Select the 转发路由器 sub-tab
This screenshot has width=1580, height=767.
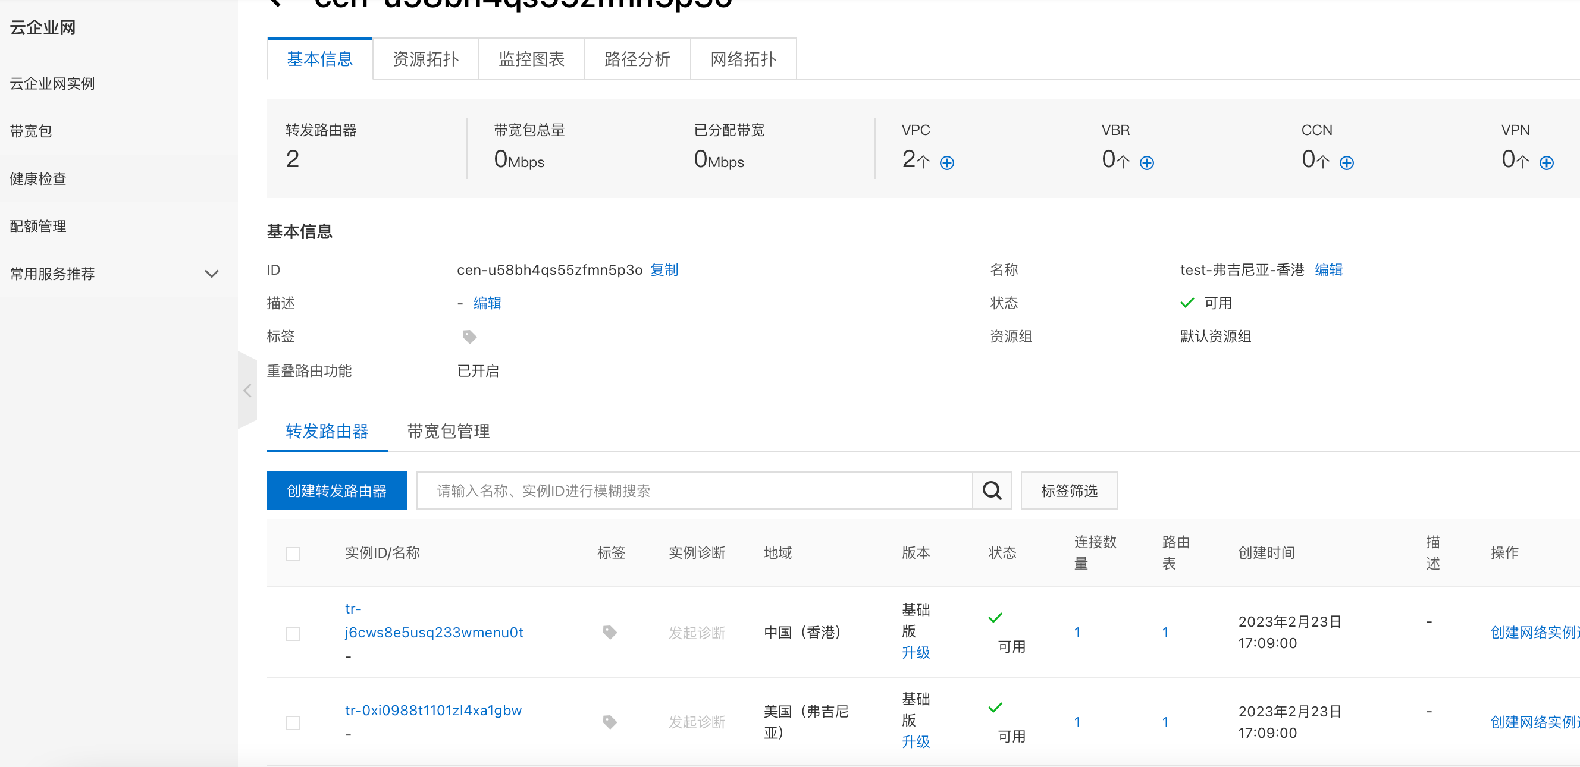coord(327,431)
